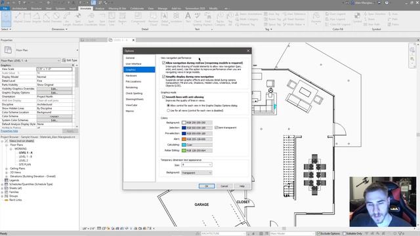
Task: Select the Aligned dimension tool
Action: tap(18, 18)
